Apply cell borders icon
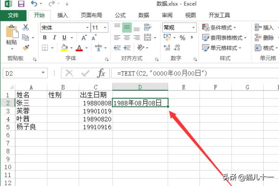279x186 pixels. pyautogui.click(x=45, y=48)
